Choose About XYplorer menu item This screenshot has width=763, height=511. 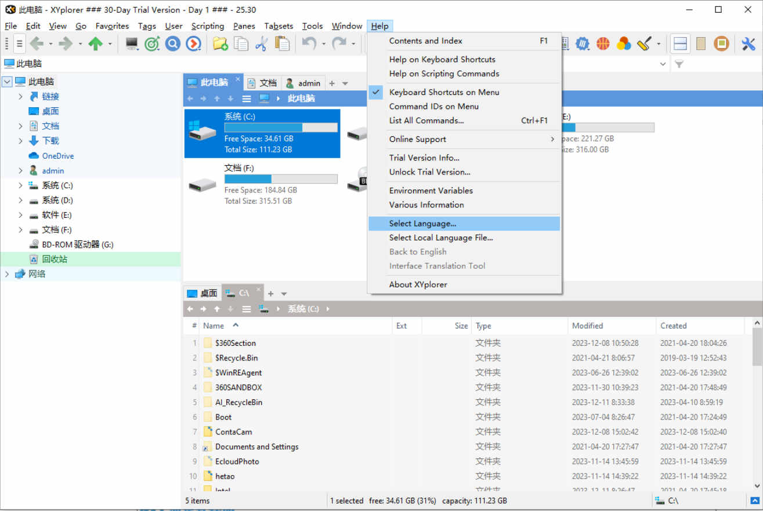464,284
